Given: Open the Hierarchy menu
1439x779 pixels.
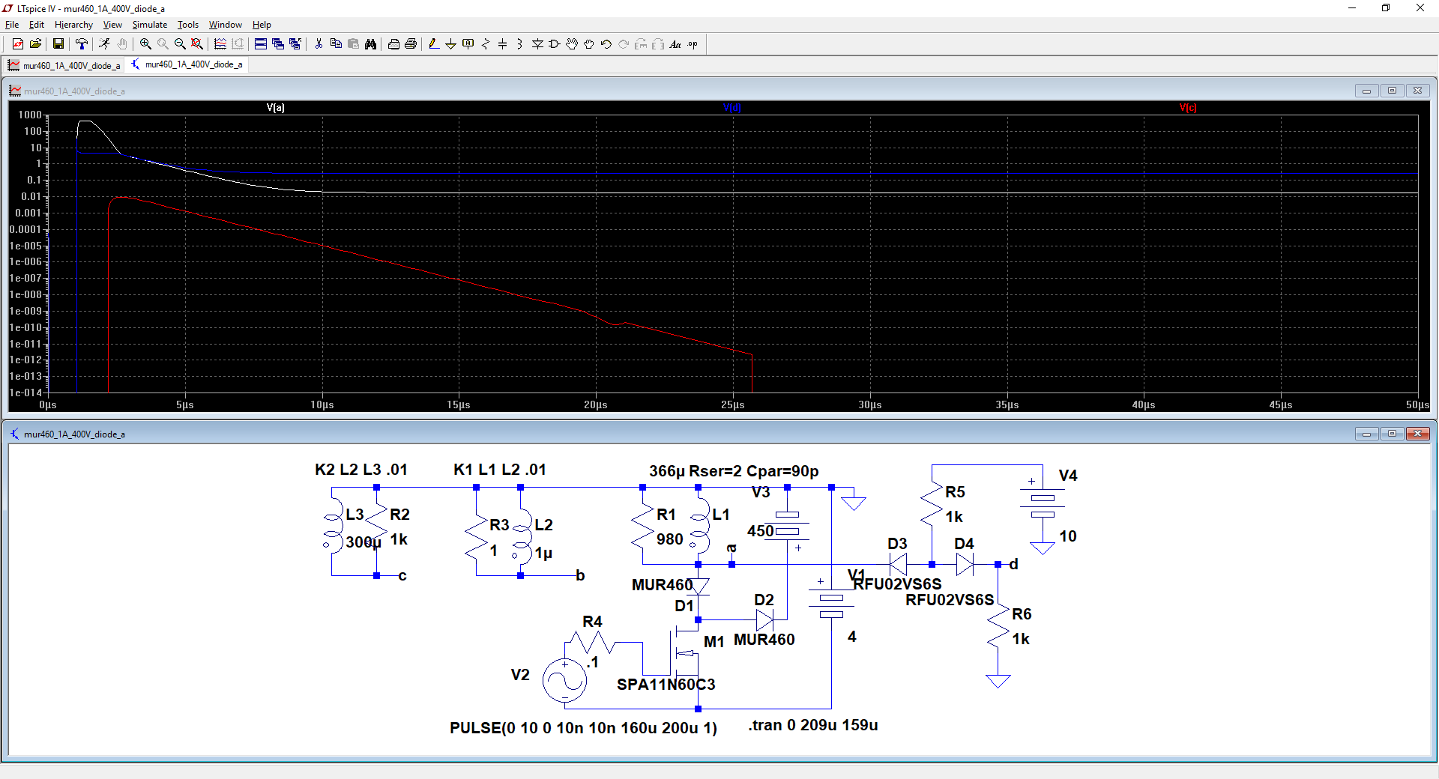Looking at the screenshot, I should click(73, 25).
